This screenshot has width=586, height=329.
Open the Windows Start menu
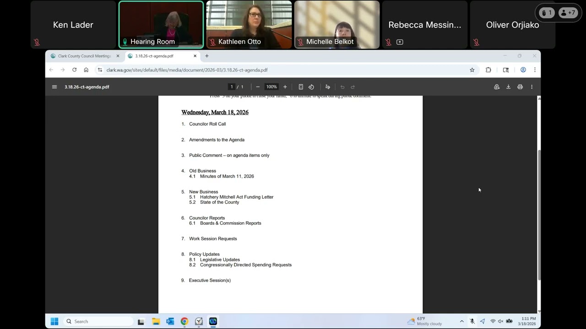54,321
